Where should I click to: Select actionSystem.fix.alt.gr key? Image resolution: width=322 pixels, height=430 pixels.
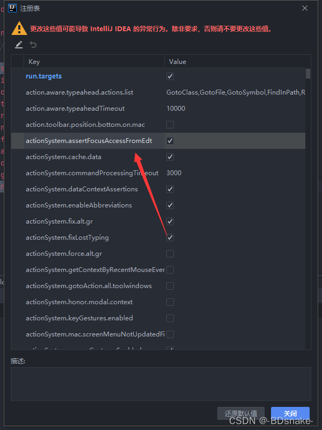point(59,221)
